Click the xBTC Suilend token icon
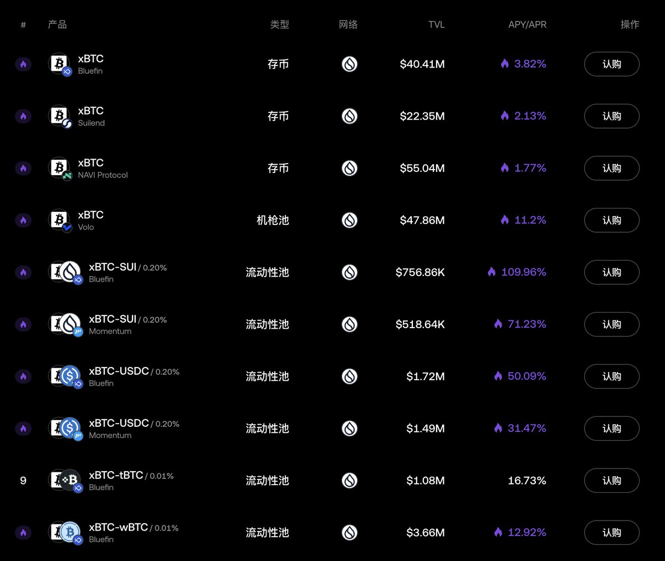This screenshot has width=665, height=561. 59,116
